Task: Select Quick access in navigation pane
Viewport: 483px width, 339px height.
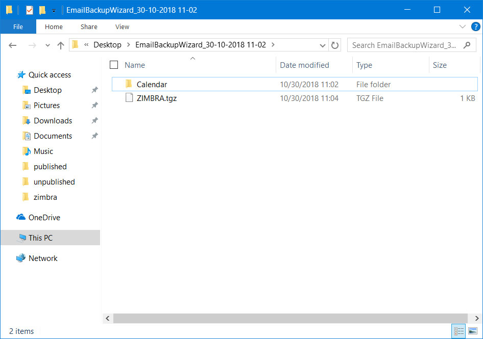Action: pyautogui.click(x=50, y=75)
